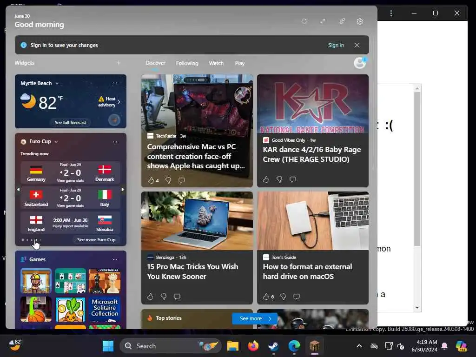Open the basketball game tile
Screen dimensions: 476x357
tap(36, 309)
